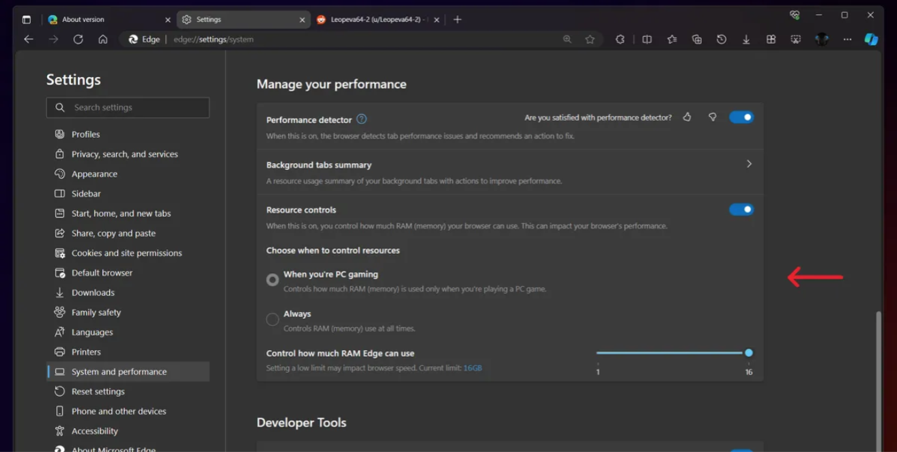This screenshot has width=897, height=452.
Task: Open Browser essentials
Action: tap(795, 39)
